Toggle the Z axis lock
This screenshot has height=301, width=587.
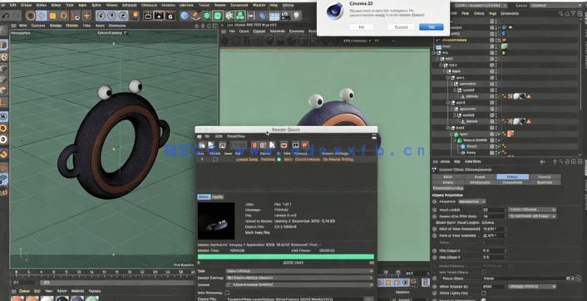[x=123, y=16]
